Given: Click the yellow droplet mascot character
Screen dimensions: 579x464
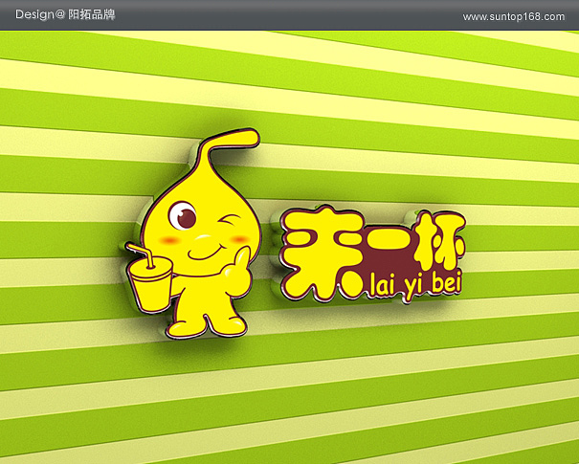Looking at the screenshot, I should [x=192, y=233].
